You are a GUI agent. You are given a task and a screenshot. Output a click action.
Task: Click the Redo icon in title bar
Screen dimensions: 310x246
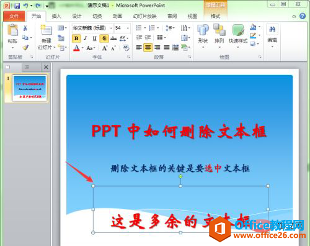click(38, 6)
